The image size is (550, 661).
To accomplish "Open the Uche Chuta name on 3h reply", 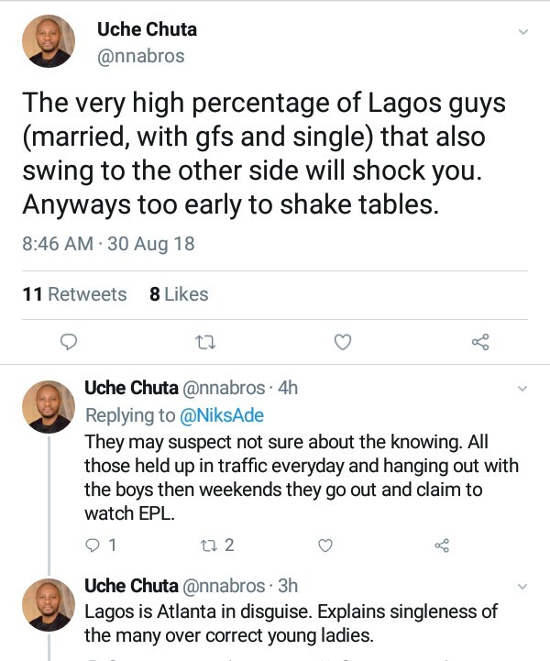I will point(131,586).
